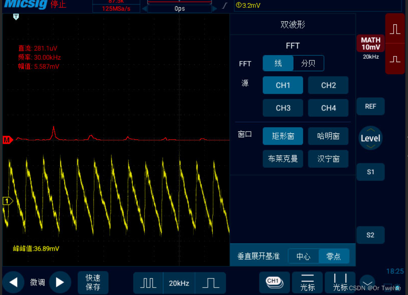
Task: Tap the S2 button
Action: click(x=371, y=235)
